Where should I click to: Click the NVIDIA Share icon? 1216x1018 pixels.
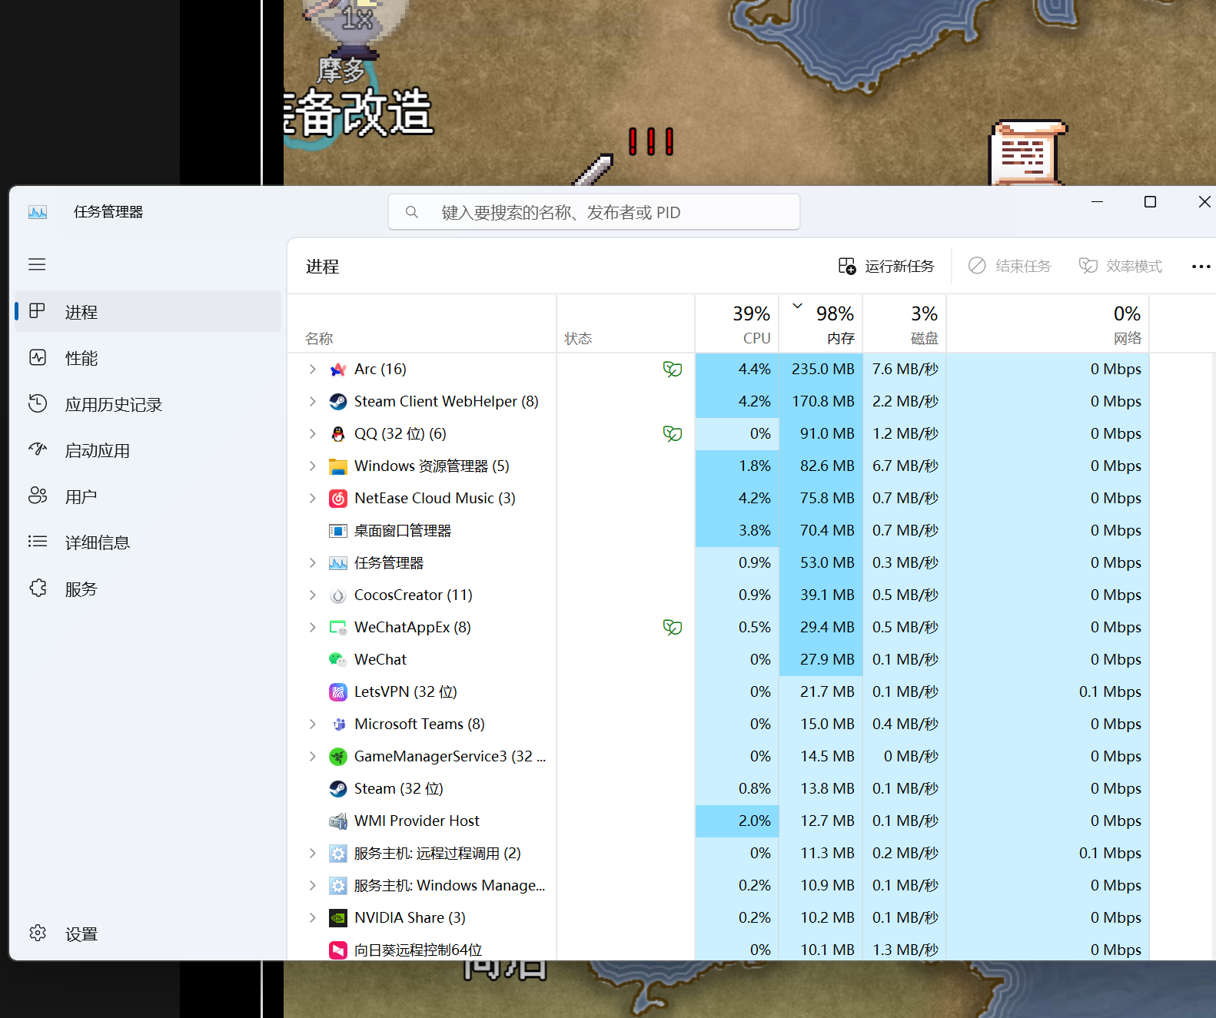tap(338, 918)
